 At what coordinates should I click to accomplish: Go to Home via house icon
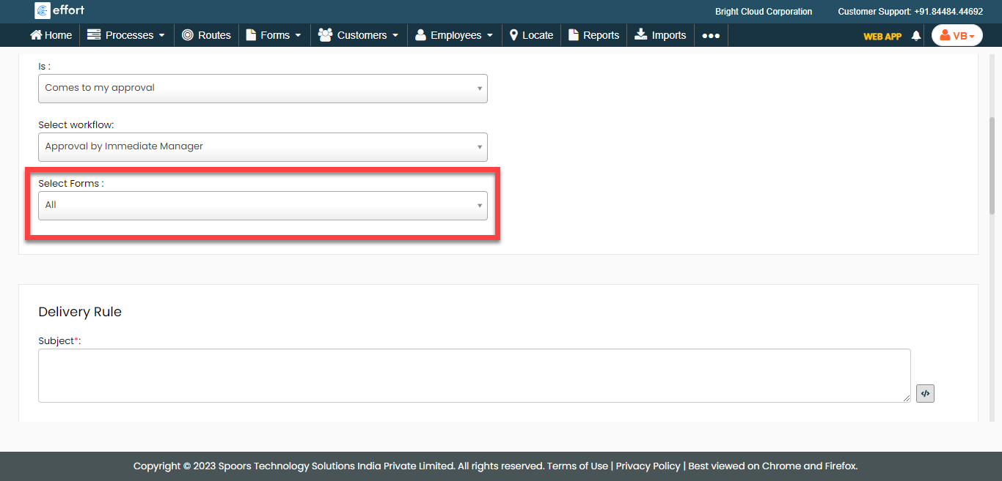pos(36,35)
